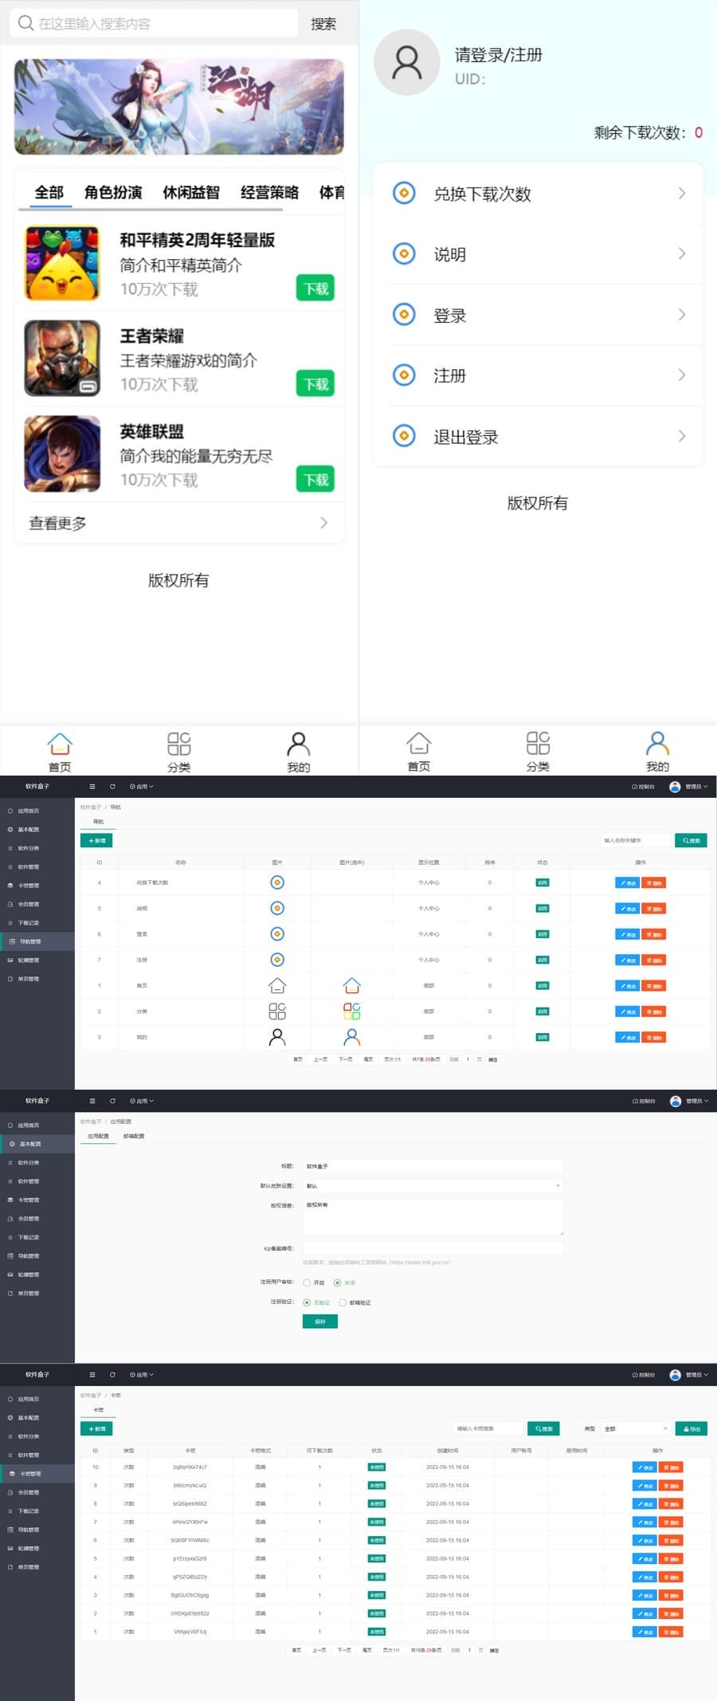This screenshot has height=1701, width=717.
Task: Switch to the 邮箱配置 tab
Action: (134, 1136)
